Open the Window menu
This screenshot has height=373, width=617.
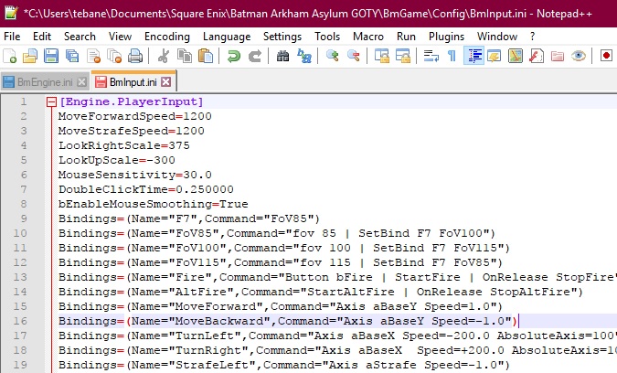pyautogui.click(x=497, y=37)
